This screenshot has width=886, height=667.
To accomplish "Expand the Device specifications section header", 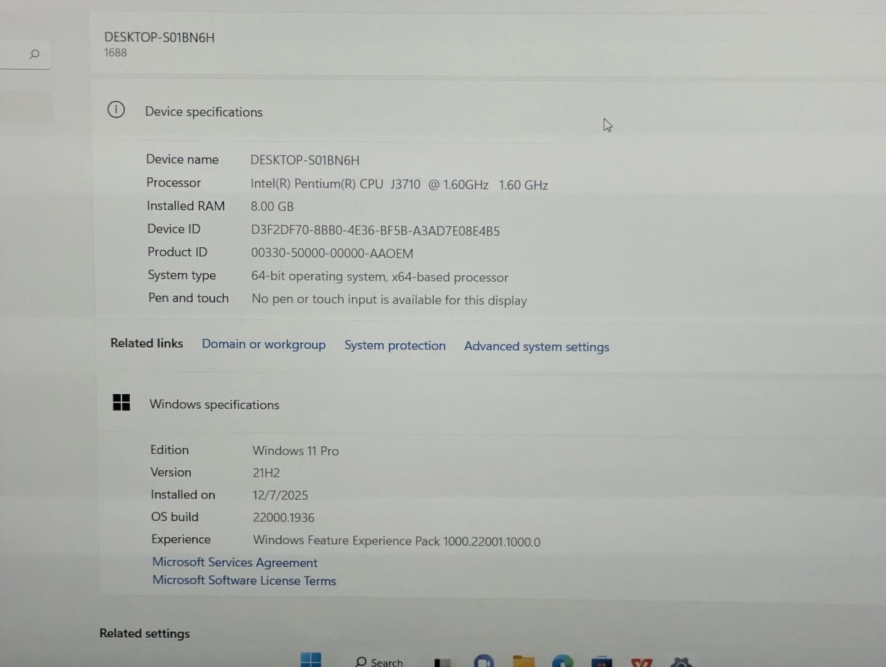I will 487,111.
